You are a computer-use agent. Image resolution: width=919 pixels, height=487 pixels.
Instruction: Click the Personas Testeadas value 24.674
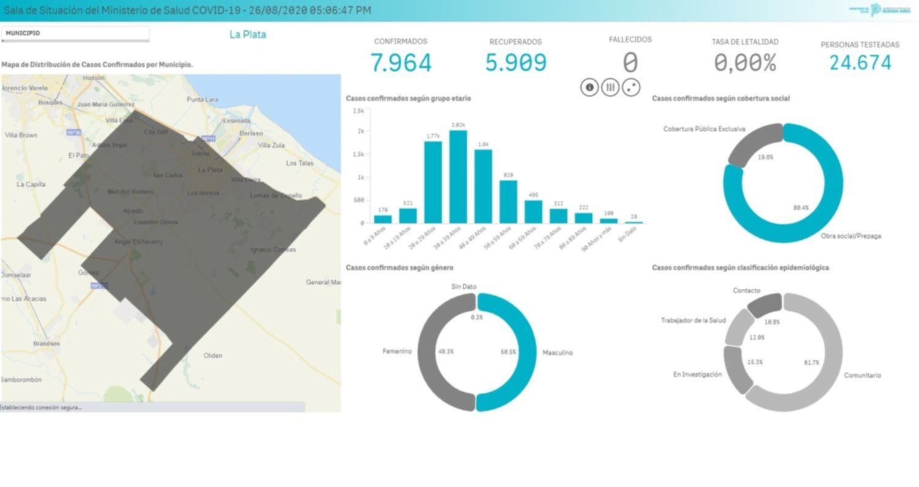click(860, 62)
